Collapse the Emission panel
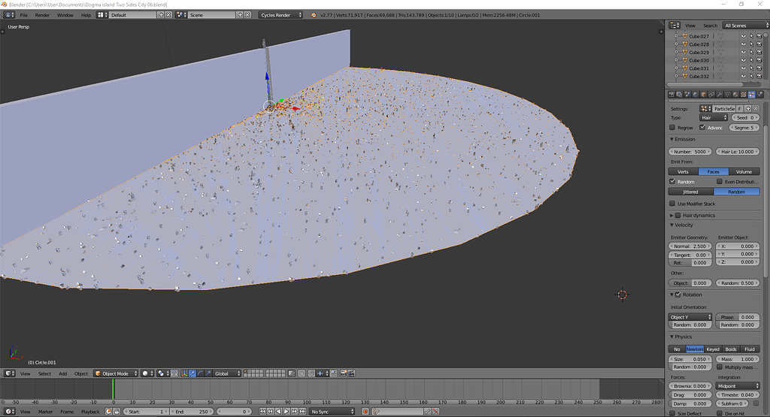The width and height of the screenshot is (770, 417). pyautogui.click(x=671, y=139)
